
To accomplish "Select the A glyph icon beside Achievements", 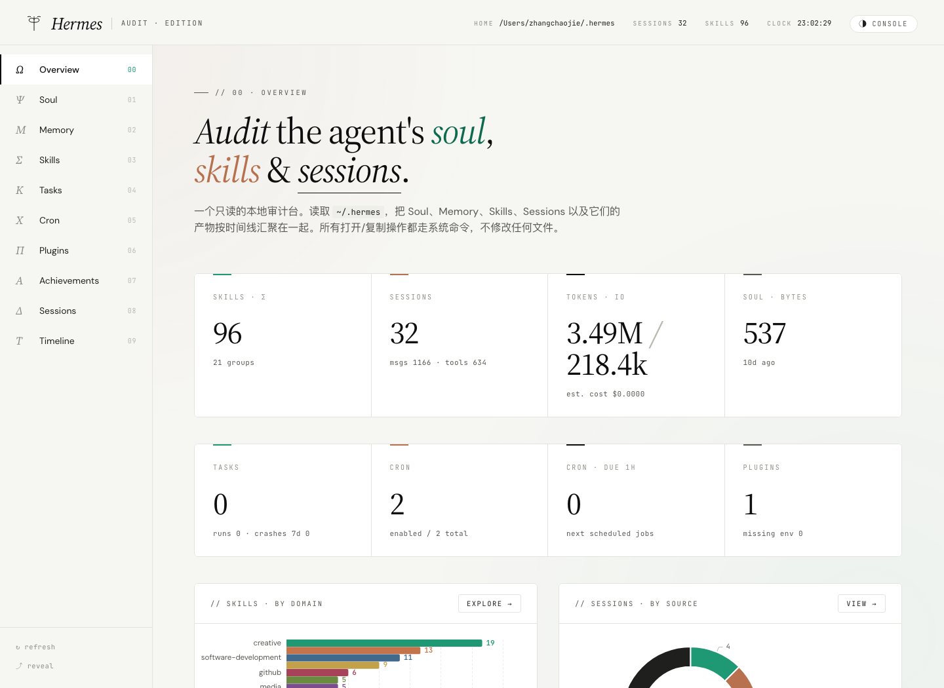I will click(20, 280).
